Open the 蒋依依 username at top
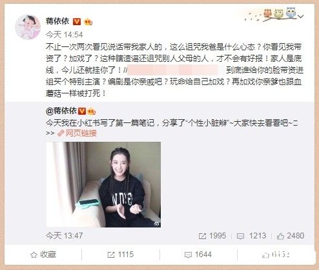This screenshot has height=270, width=319. pyautogui.click(x=57, y=21)
